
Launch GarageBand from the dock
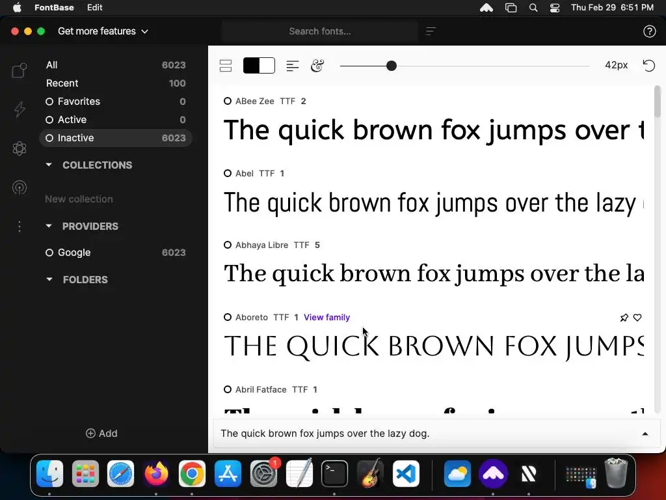click(370, 473)
